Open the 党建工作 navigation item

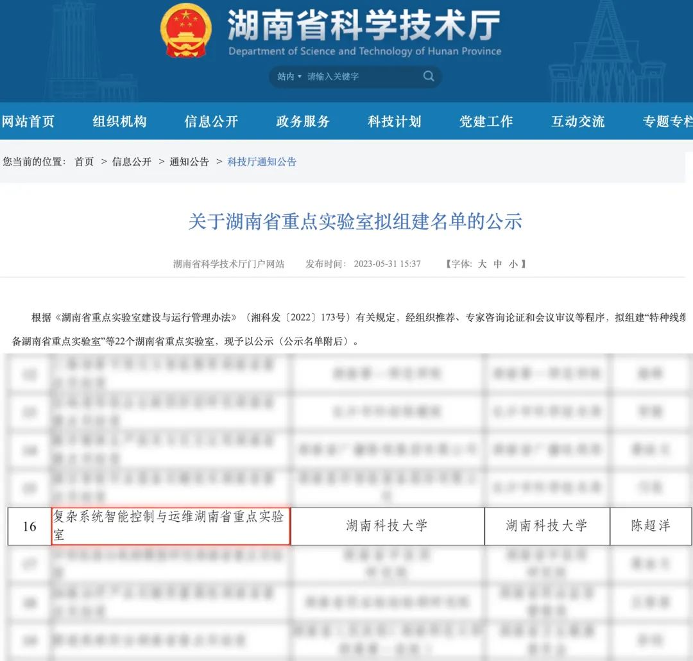point(486,121)
